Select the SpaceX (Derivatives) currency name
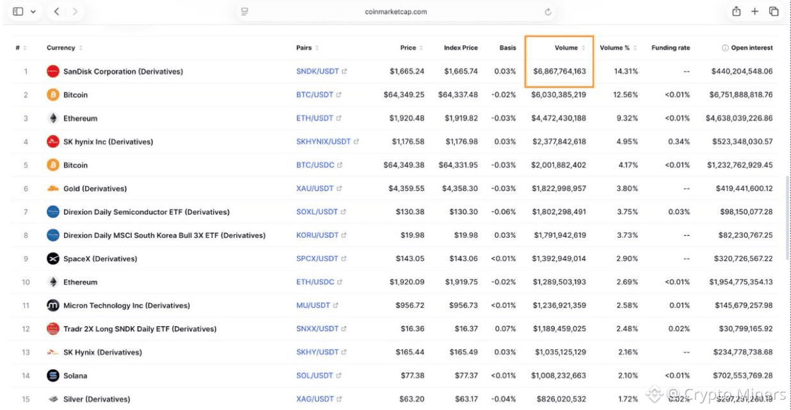 click(x=100, y=258)
